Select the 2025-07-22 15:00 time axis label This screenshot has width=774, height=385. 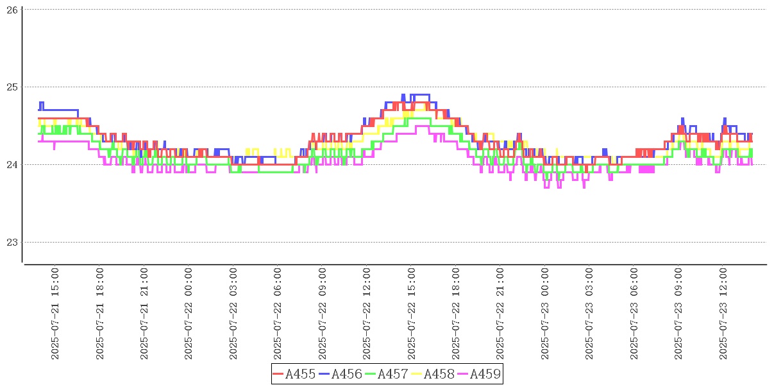click(412, 314)
